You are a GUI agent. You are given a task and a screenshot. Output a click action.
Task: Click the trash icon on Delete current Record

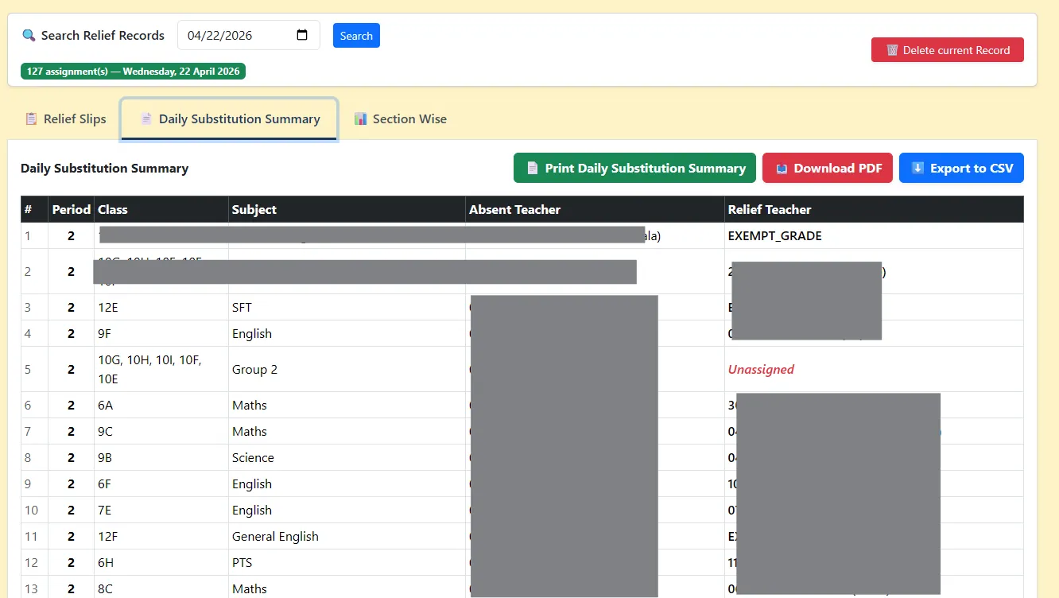click(892, 50)
